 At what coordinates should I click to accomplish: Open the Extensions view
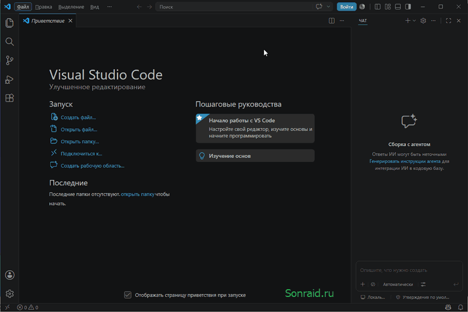click(x=9, y=98)
